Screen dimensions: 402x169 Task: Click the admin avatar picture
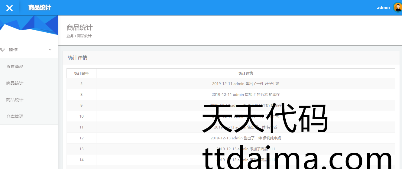tap(397, 8)
